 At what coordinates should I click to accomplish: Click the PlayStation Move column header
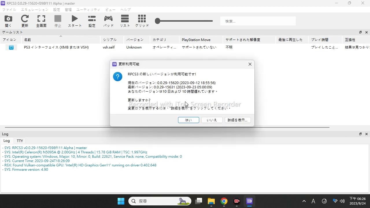pyautogui.click(x=201, y=40)
